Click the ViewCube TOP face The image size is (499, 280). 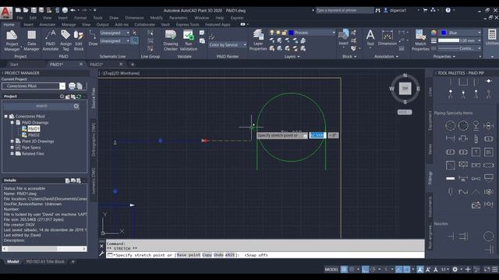click(x=405, y=89)
